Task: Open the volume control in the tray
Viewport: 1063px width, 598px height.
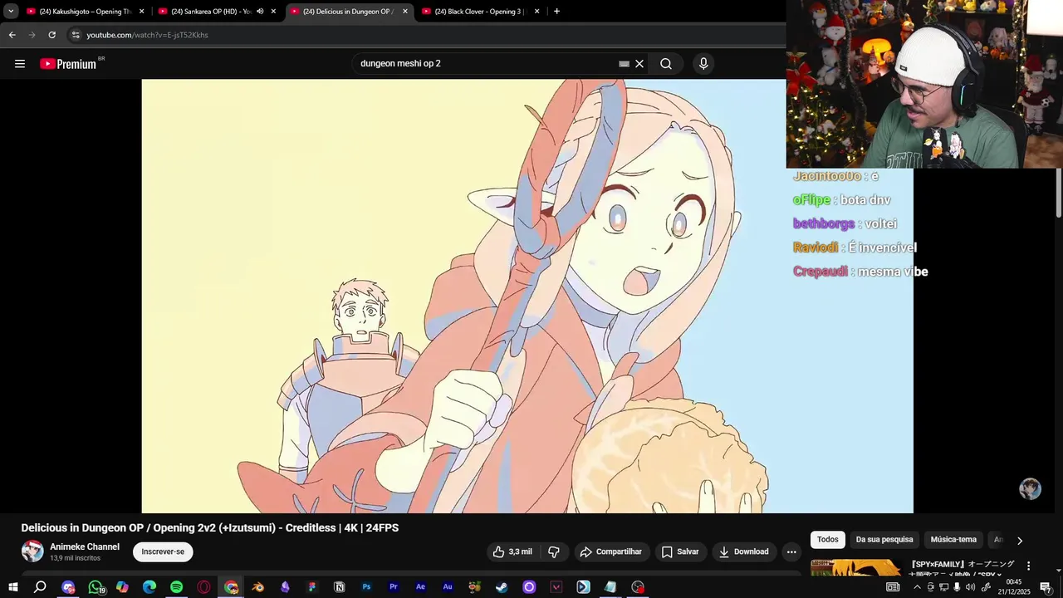Action: (x=970, y=587)
